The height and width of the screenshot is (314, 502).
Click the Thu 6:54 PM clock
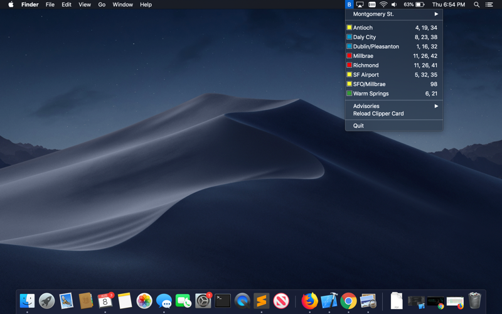(x=449, y=4)
